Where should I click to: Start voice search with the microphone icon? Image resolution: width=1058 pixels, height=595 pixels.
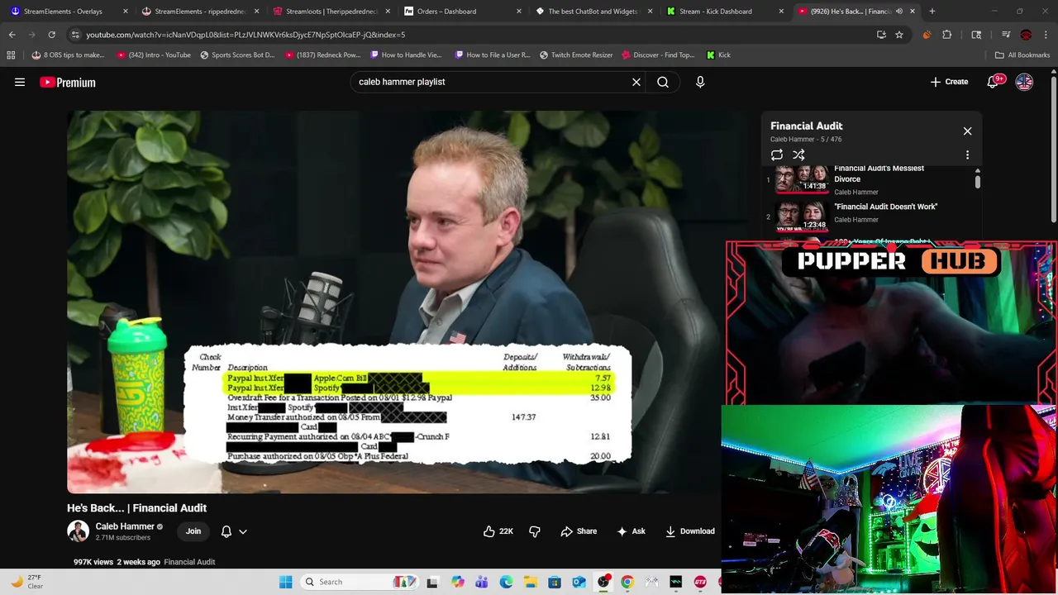click(700, 82)
